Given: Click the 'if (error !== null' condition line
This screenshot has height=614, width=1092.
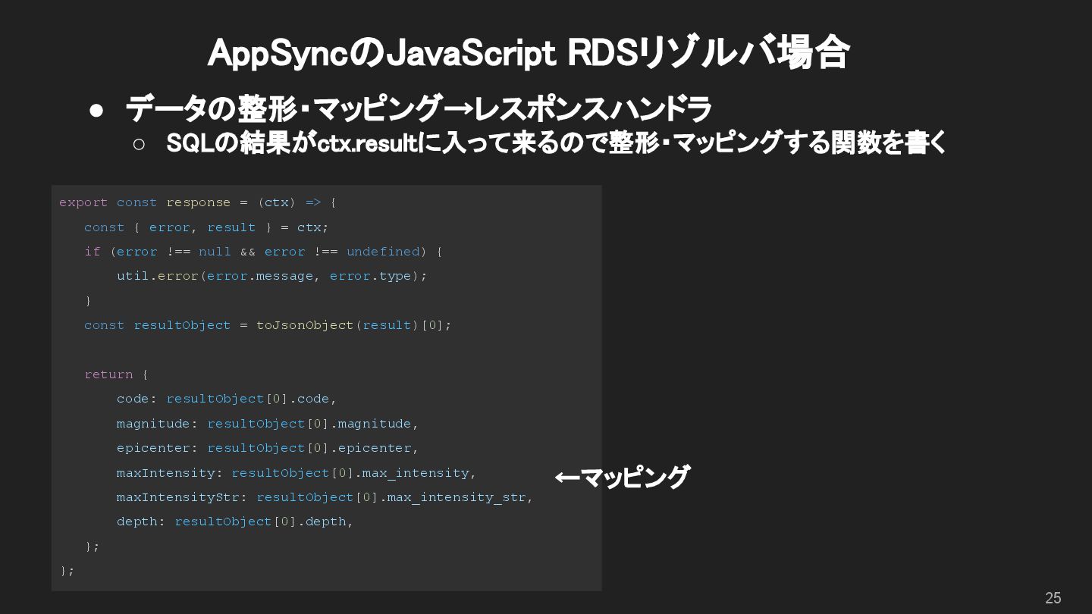Looking at the screenshot, I should point(263,252).
